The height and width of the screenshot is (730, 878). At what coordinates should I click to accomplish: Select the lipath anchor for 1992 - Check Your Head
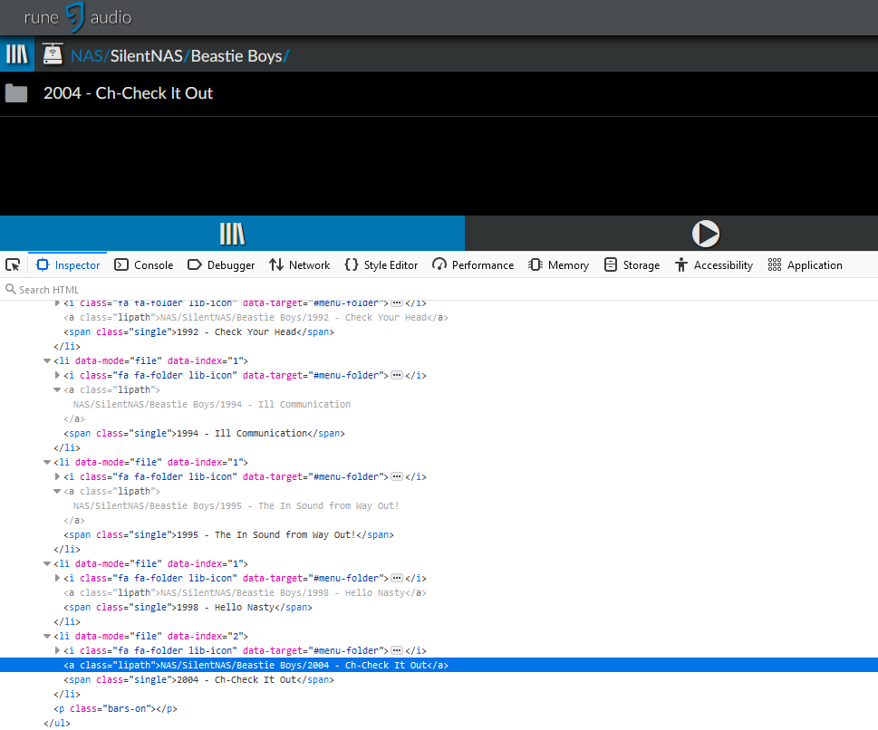tap(256, 317)
